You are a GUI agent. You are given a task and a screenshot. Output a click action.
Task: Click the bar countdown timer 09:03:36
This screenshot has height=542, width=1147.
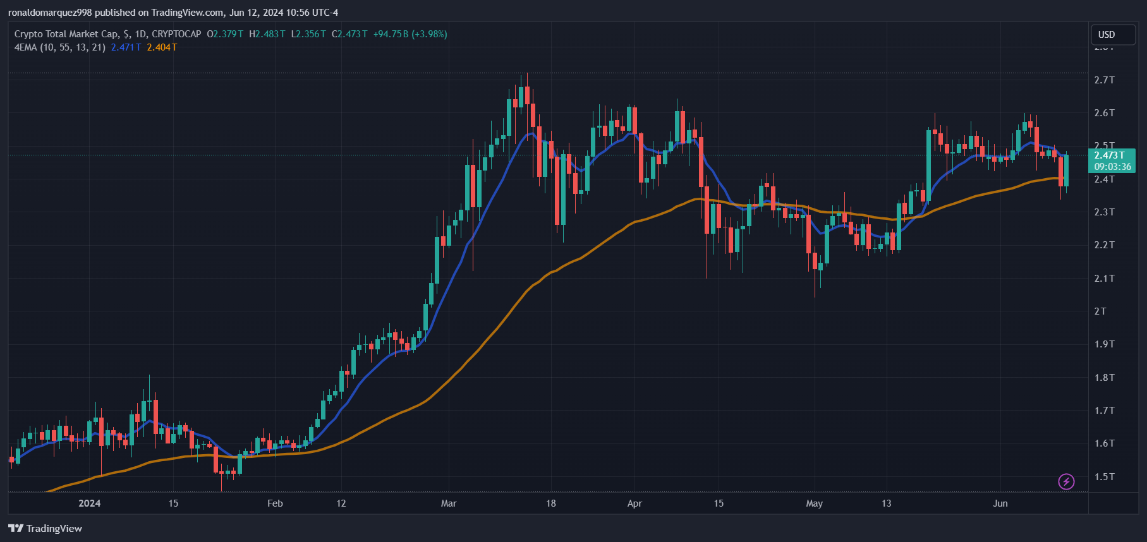tap(1113, 167)
